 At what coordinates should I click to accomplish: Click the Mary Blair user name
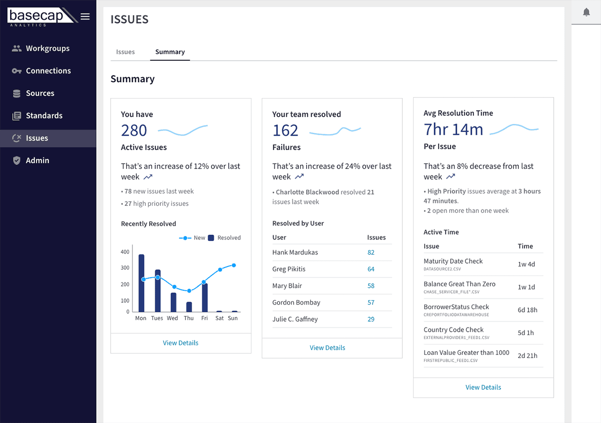click(x=287, y=286)
